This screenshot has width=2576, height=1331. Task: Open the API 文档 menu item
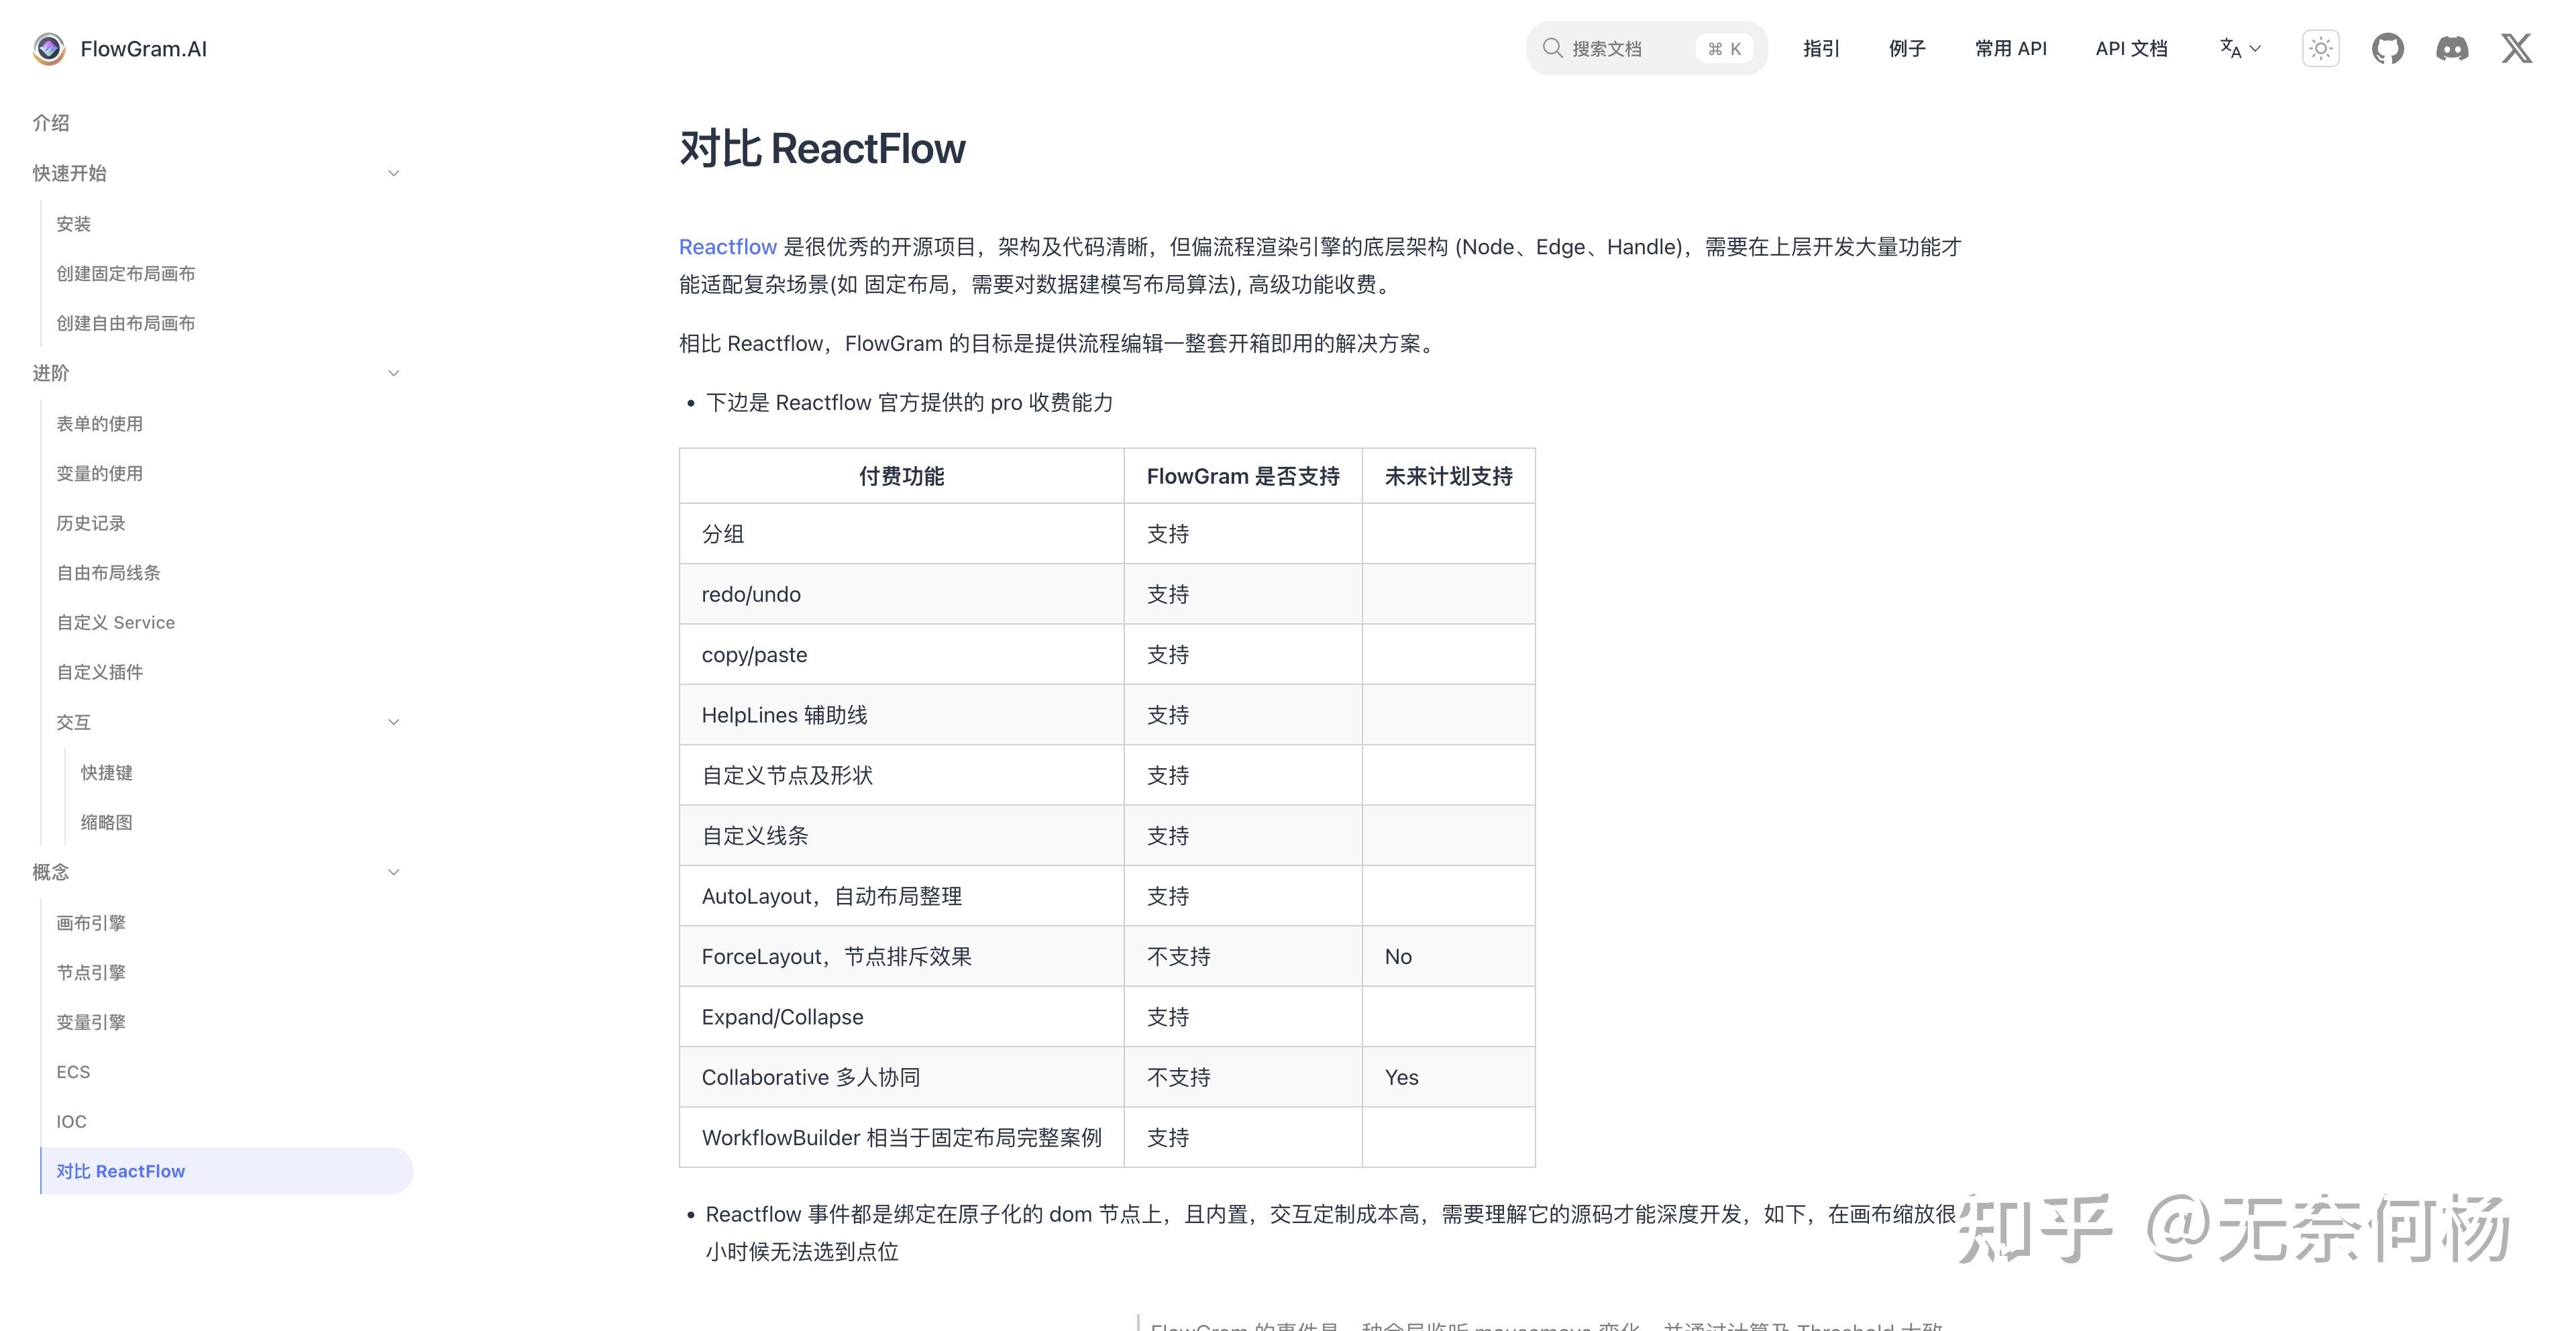tap(2131, 48)
